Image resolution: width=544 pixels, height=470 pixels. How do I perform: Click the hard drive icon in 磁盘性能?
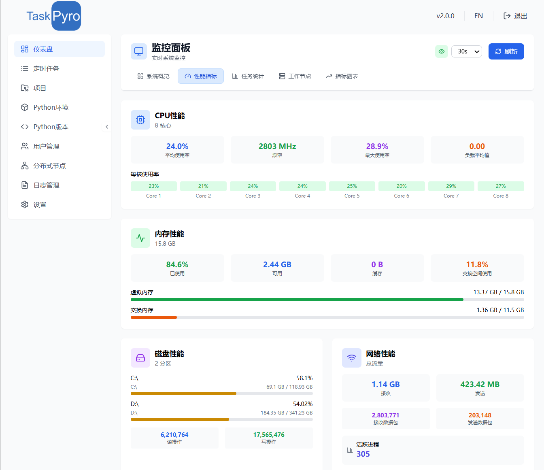[140, 358]
